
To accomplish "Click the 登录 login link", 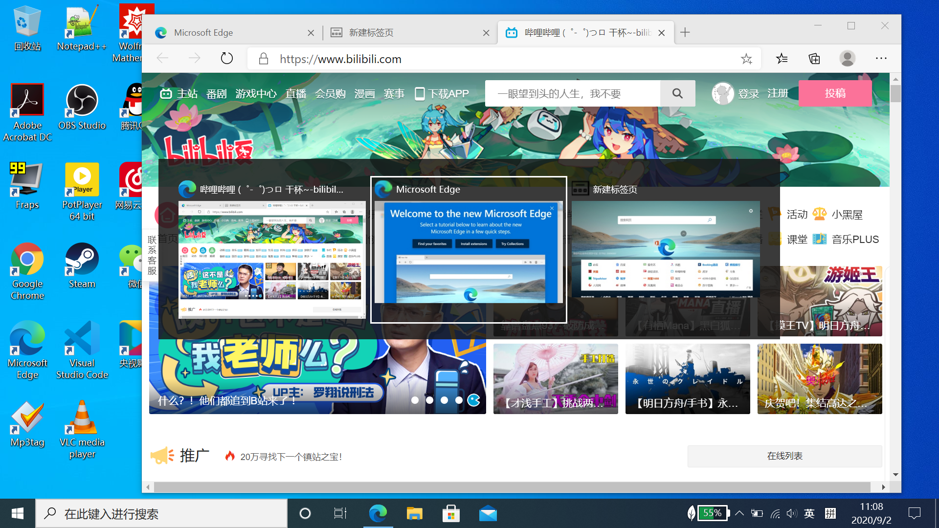I will [x=748, y=93].
